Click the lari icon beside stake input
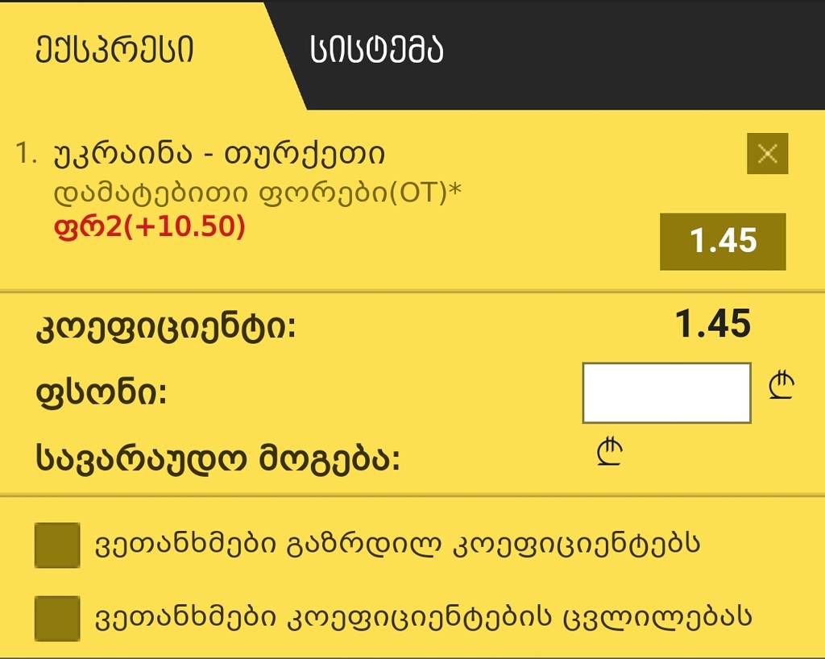This screenshot has height=659, width=825. [x=781, y=386]
